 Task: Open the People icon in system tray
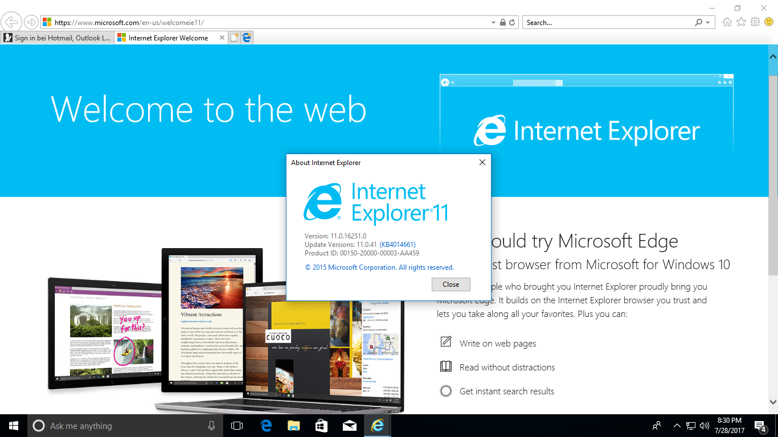657,426
